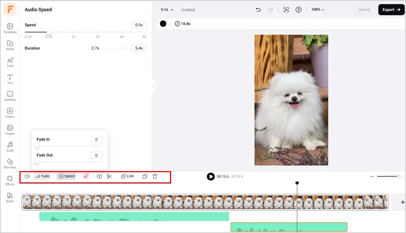The image size is (406, 233).
Task: Click the Saved status label
Action: pyautogui.click(x=364, y=10)
